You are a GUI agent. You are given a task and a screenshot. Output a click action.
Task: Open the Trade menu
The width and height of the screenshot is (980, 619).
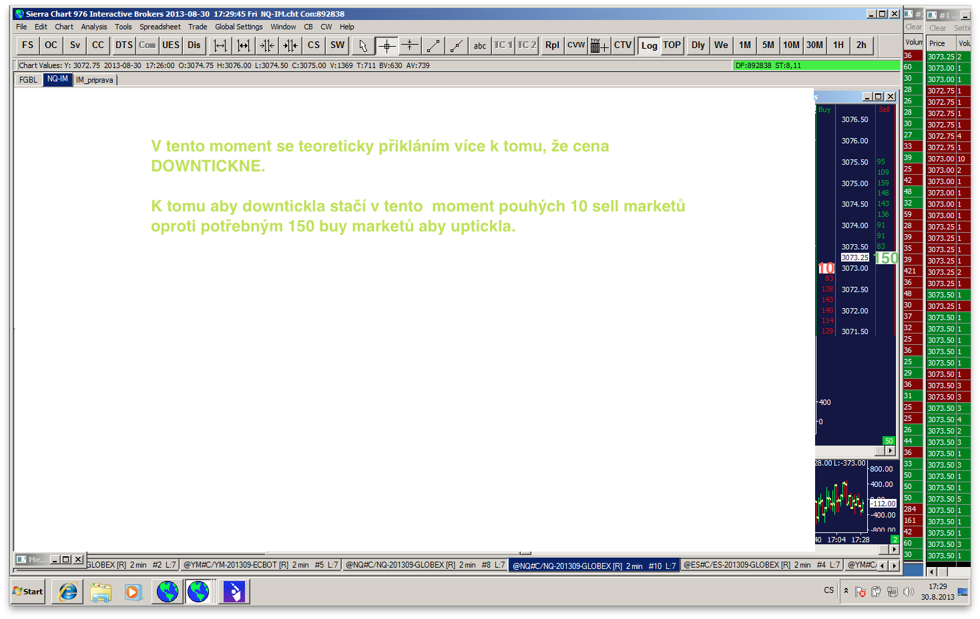tap(198, 27)
